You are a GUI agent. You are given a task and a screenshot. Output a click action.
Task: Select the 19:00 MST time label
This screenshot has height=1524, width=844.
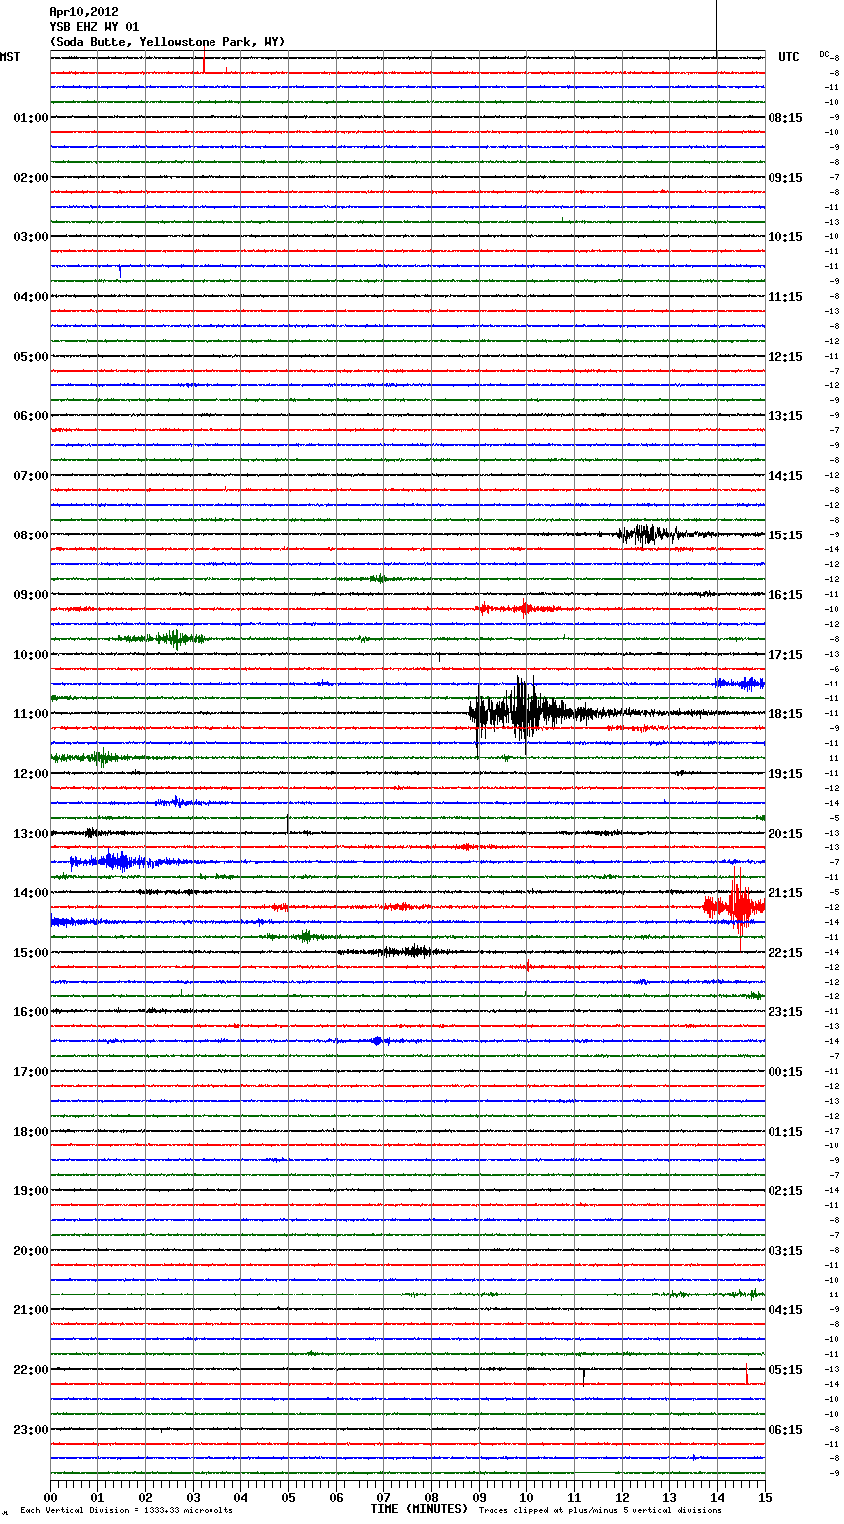[x=30, y=1191]
